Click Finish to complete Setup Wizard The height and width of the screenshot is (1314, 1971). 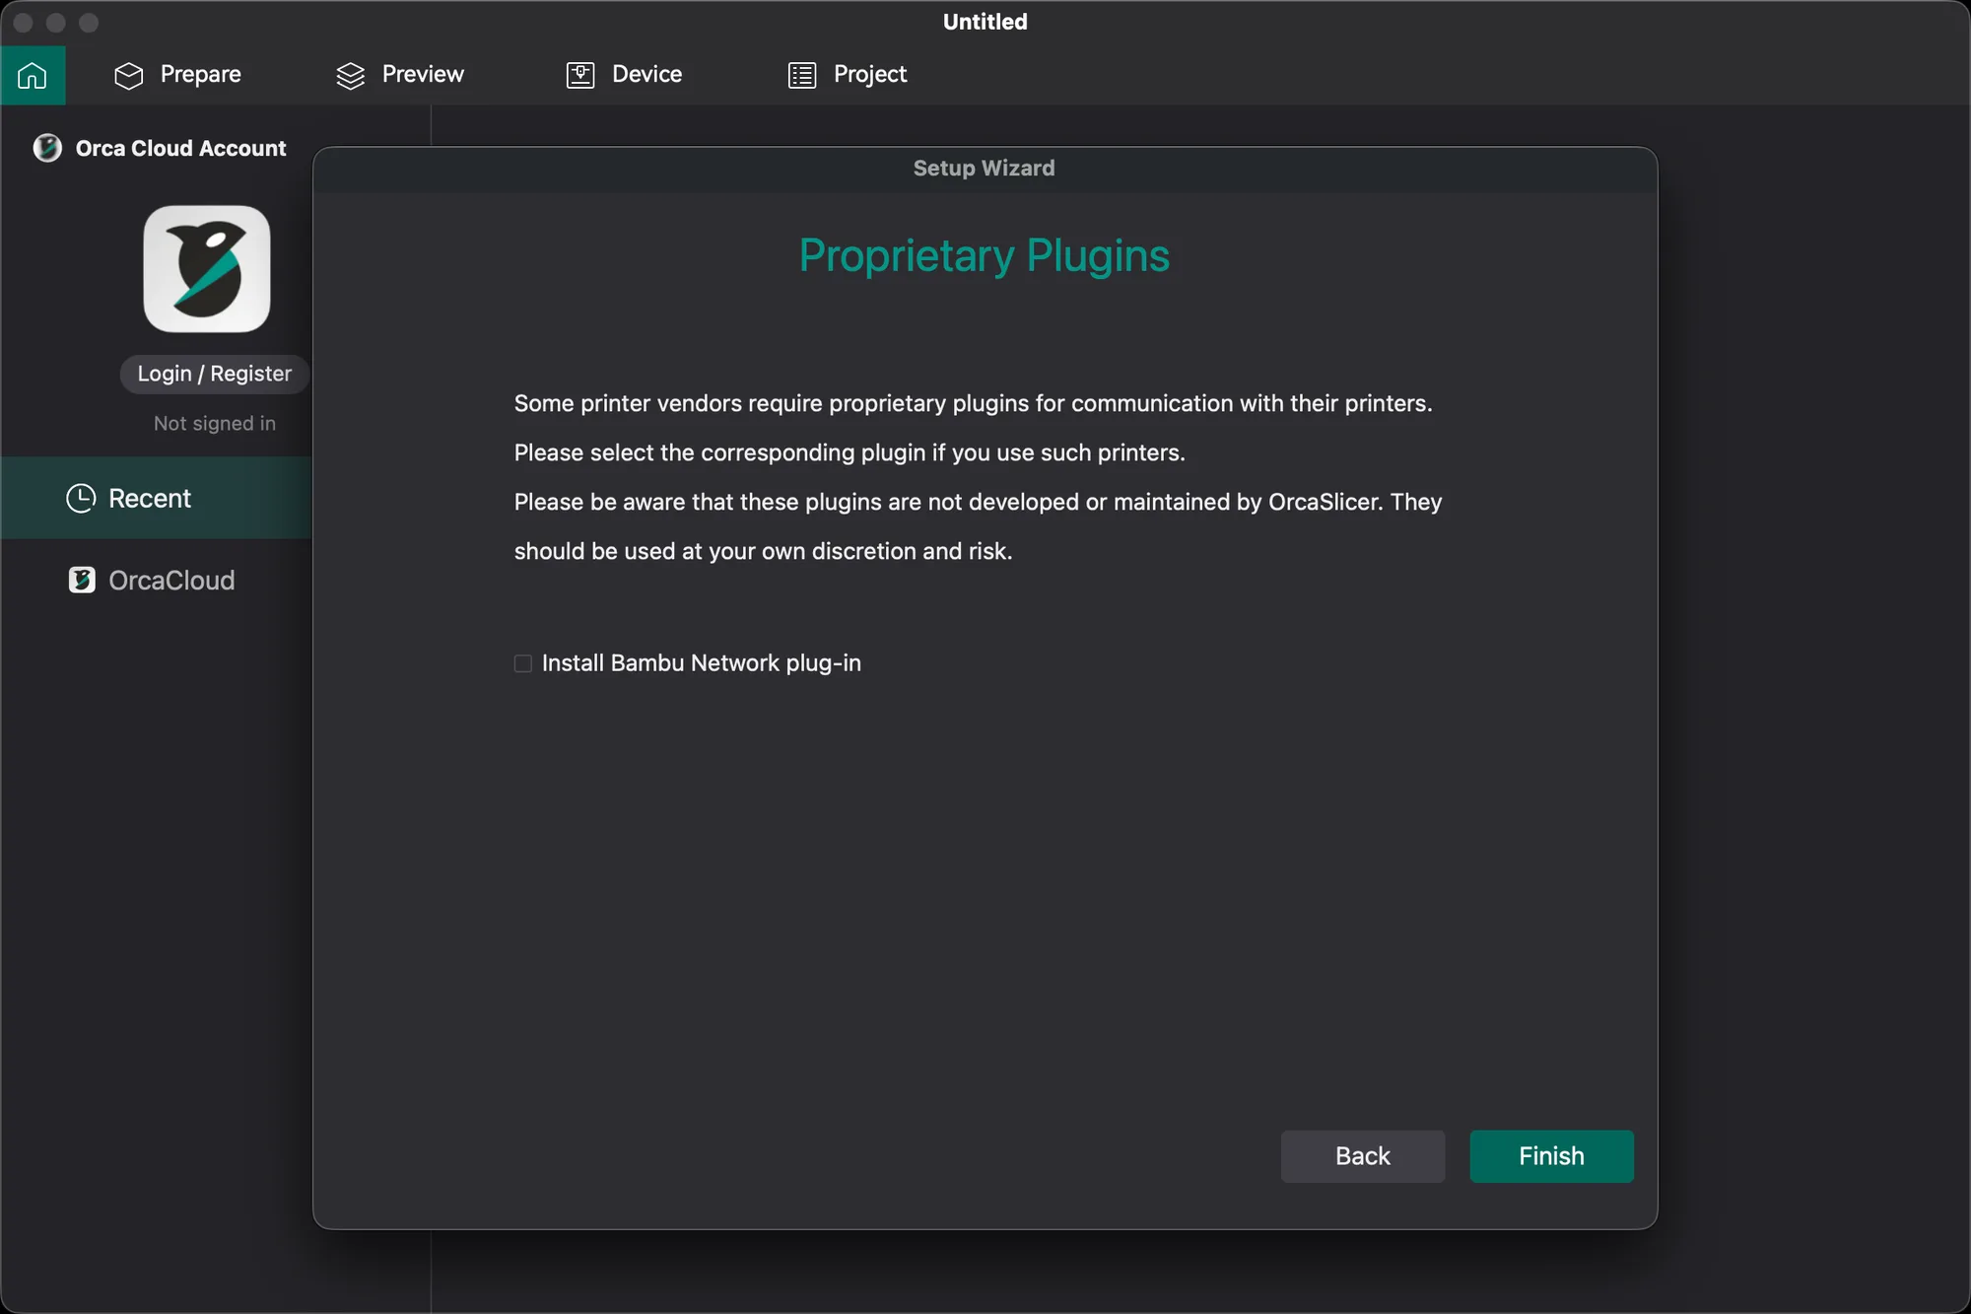click(1551, 1156)
